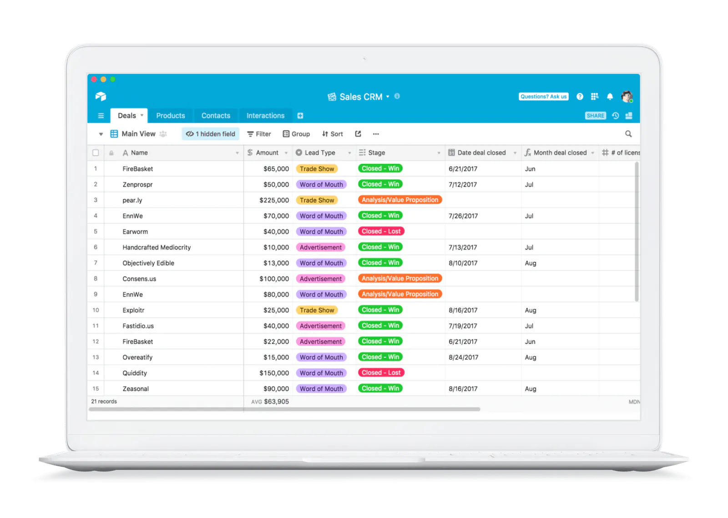Click the SHARE button
Screen dimensions: 728x518
pos(596,116)
